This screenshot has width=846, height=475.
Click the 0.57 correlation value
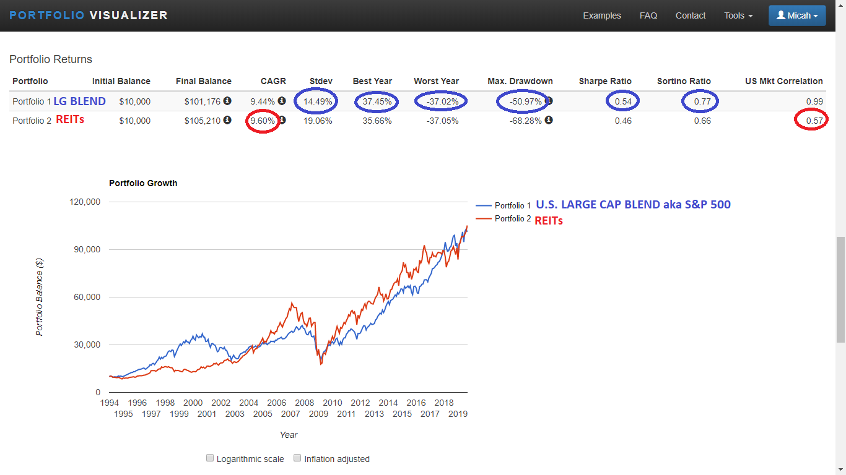(x=814, y=121)
